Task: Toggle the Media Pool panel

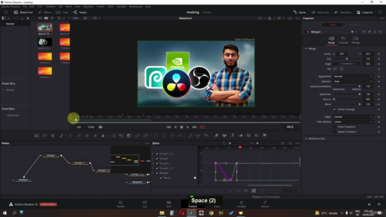Action: pyautogui.click(x=23, y=12)
